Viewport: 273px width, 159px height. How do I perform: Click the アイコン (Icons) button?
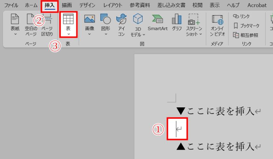(121, 24)
